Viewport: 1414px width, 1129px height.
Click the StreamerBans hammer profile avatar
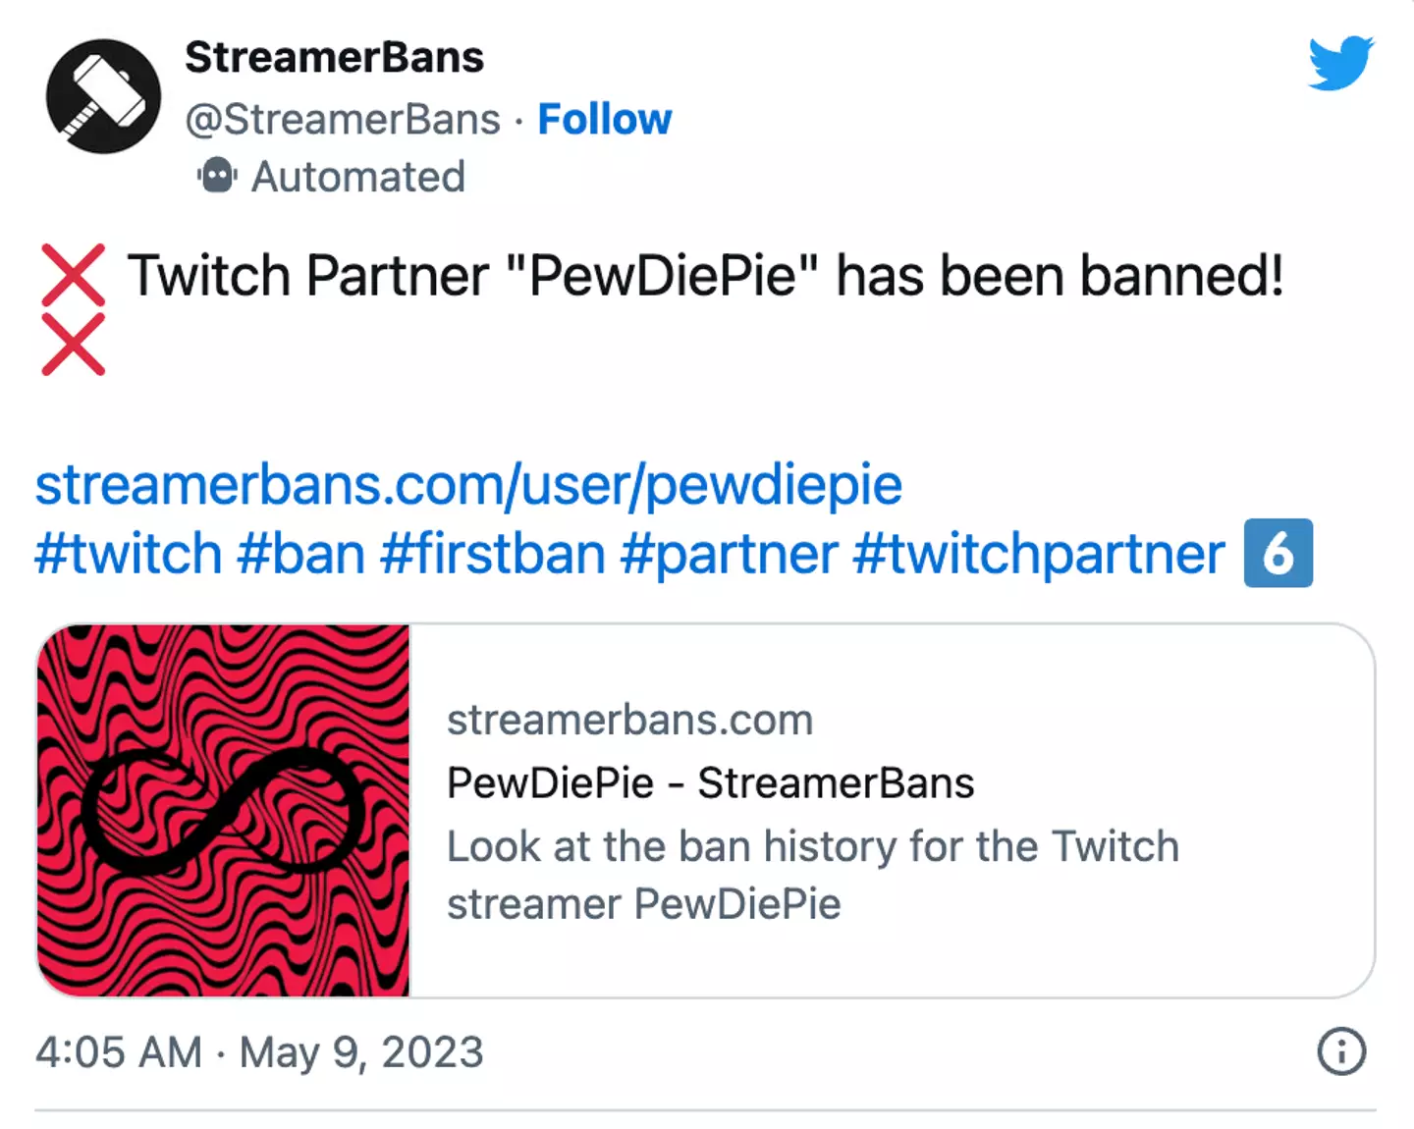(x=103, y=96)
